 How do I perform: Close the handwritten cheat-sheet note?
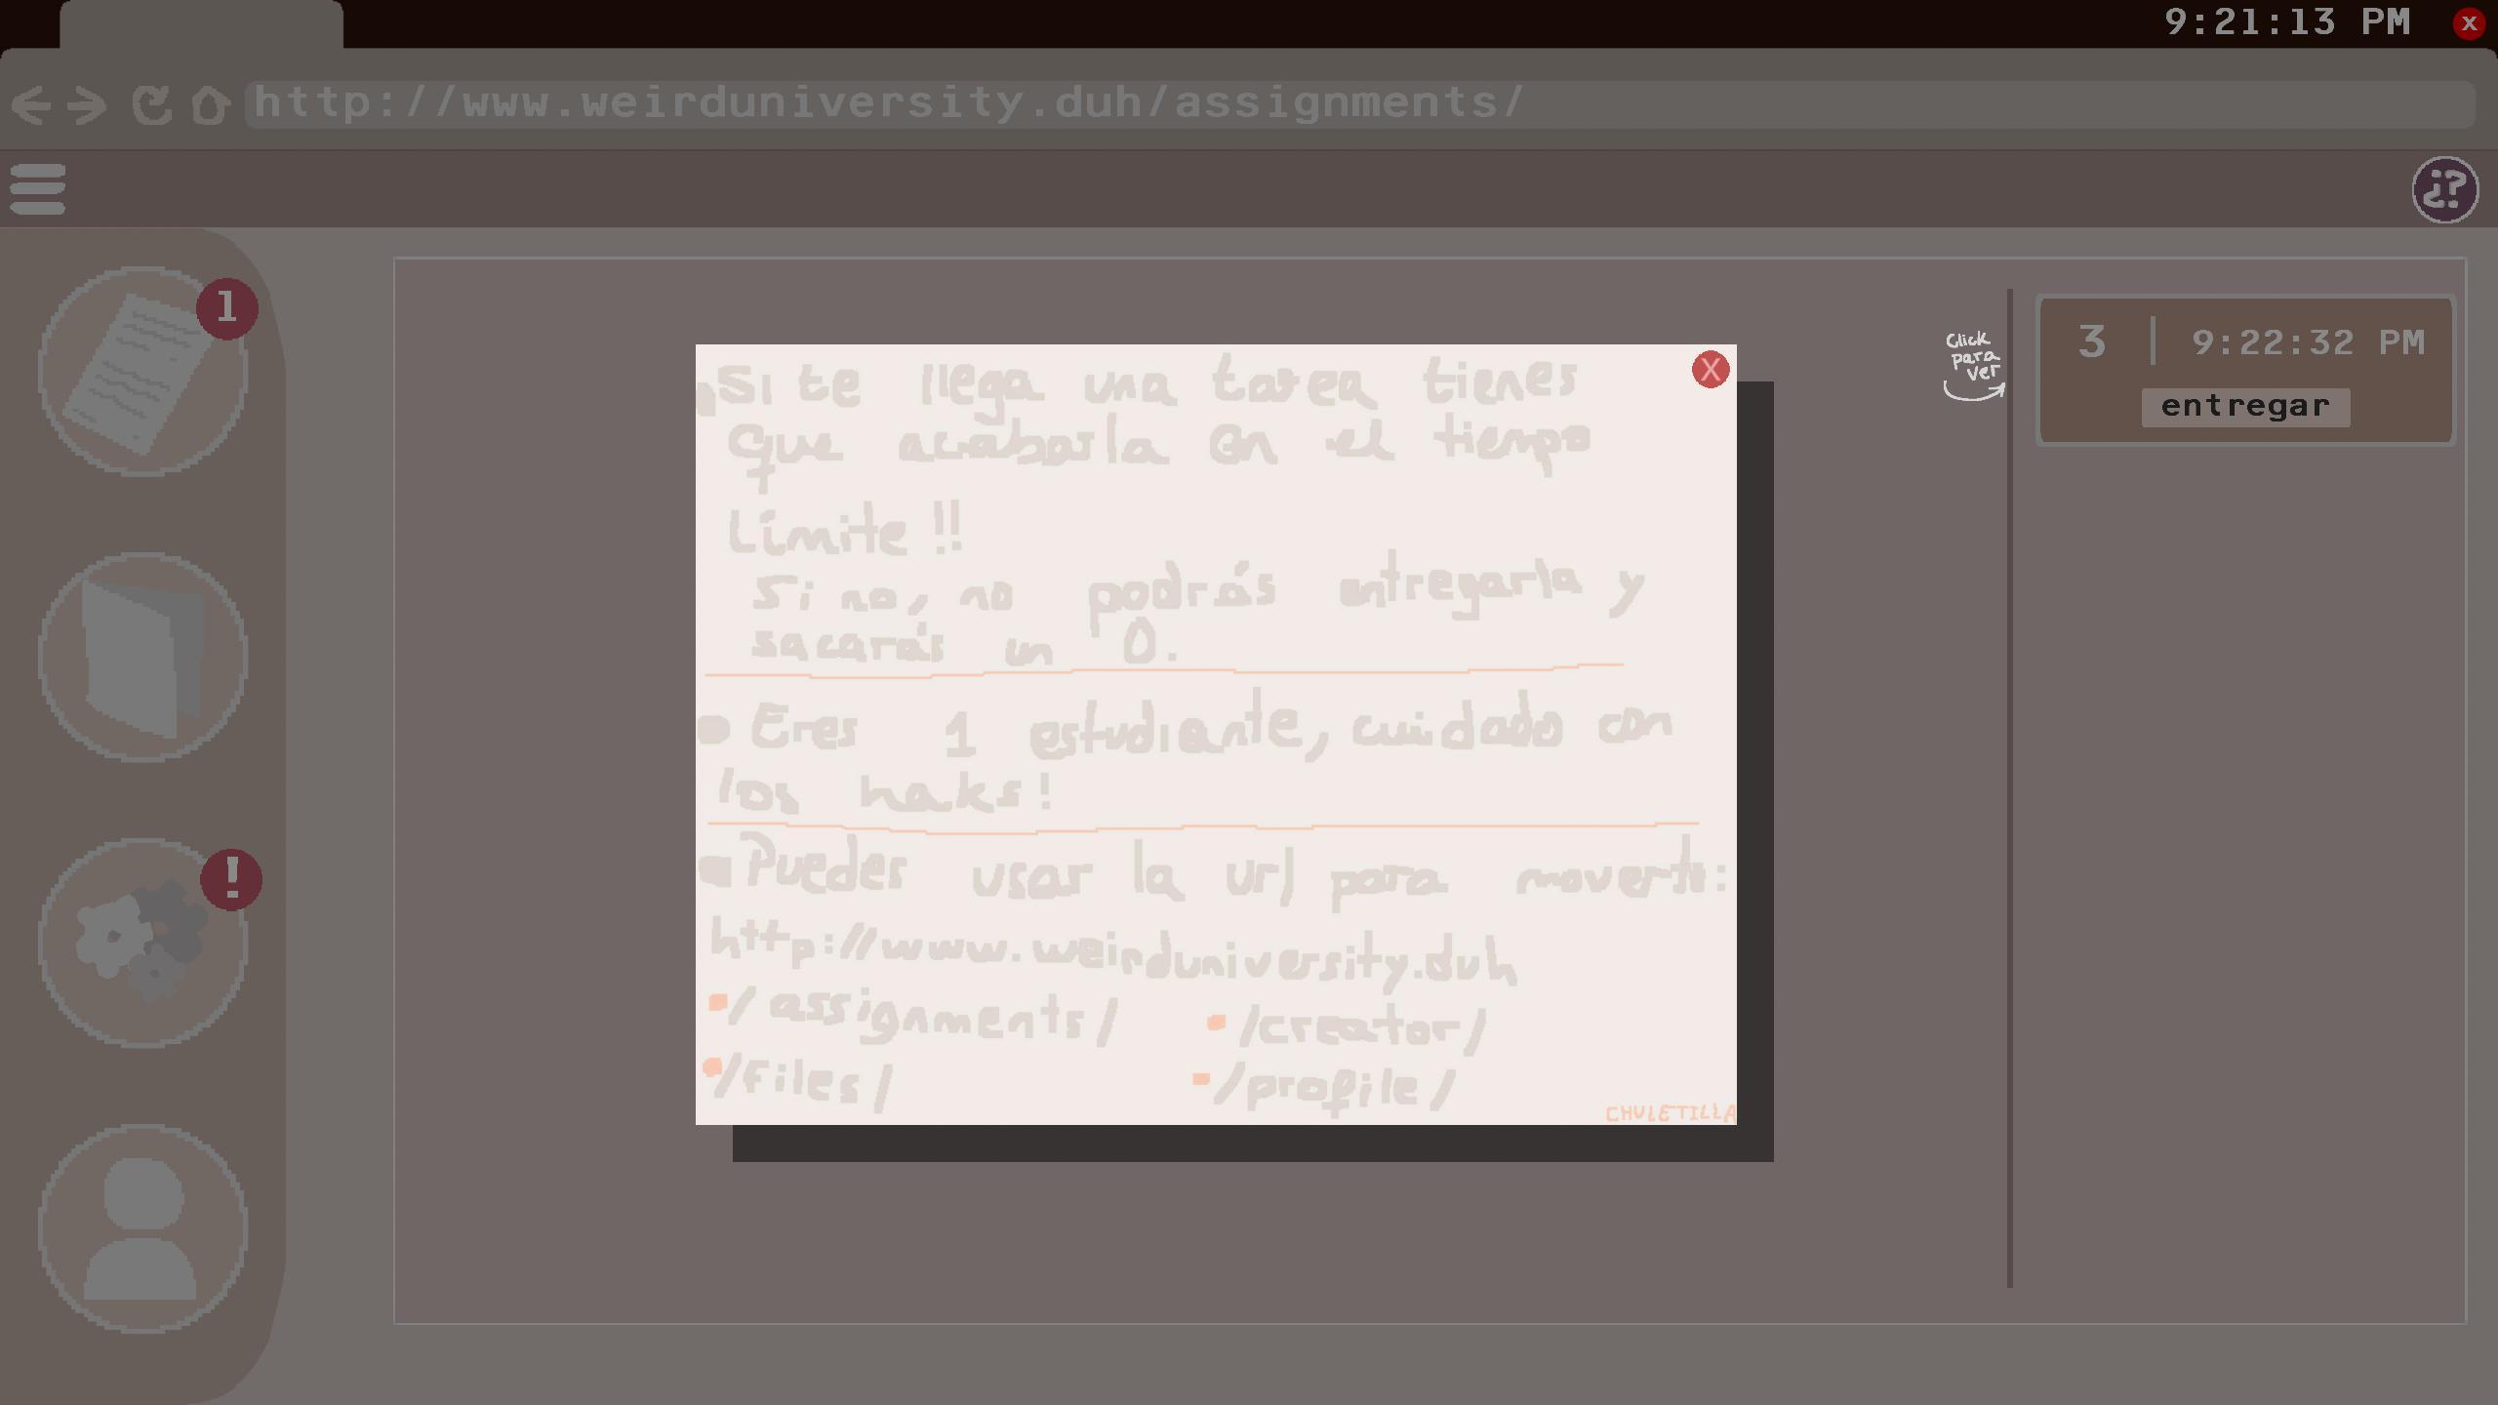pos(1710,370)
